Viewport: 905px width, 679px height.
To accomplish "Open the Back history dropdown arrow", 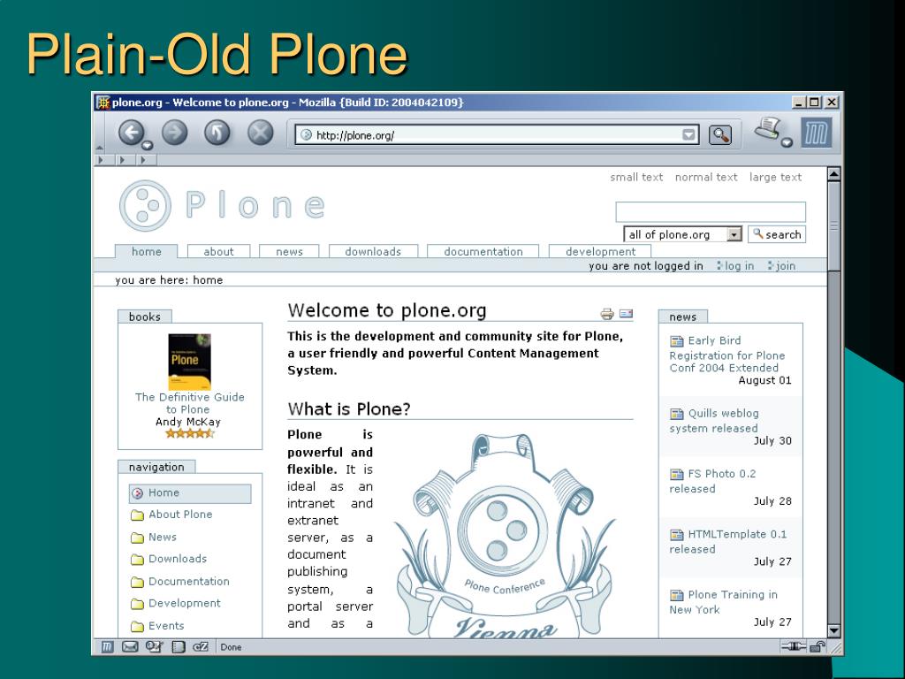I will point(148,145).
